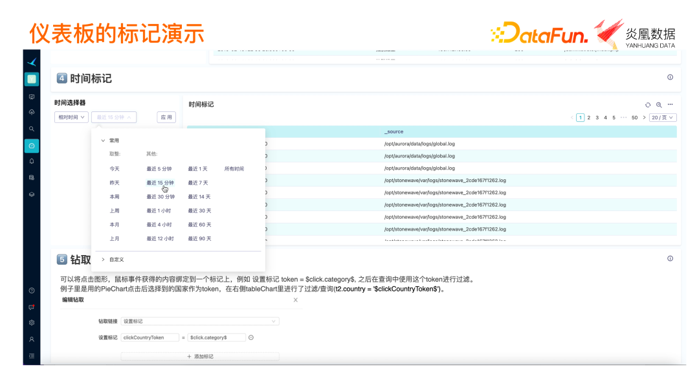The width and height of the screenshot is (699, 373).
Task: Toggle the sidebar collapse menu icon
Action: tap(32, 356)
